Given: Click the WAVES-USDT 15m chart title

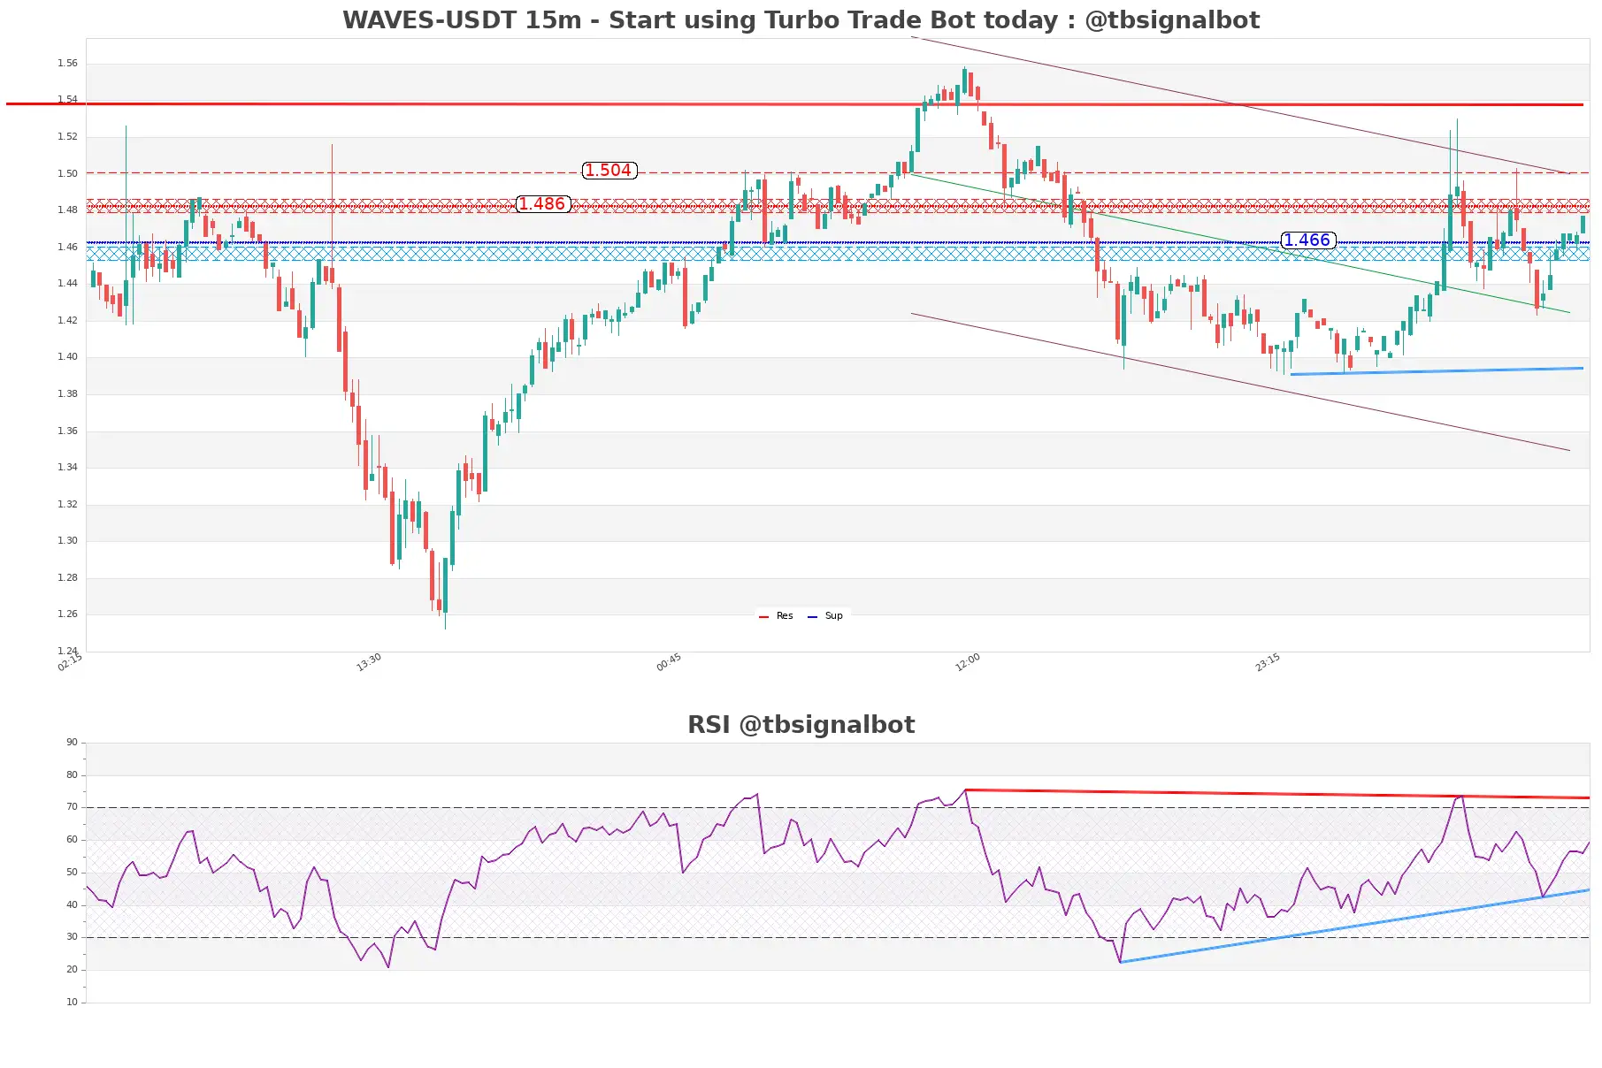Looking at the screenshot, I should 801,19.
